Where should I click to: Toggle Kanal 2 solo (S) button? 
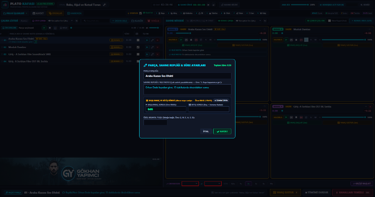[311, 40]
